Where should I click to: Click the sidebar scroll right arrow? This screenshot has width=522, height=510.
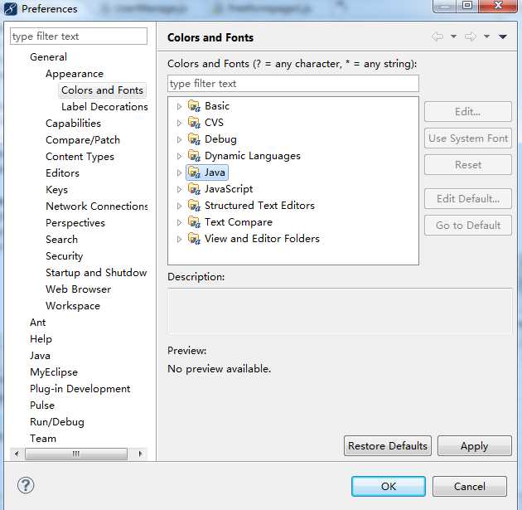[x=140, y=454]
